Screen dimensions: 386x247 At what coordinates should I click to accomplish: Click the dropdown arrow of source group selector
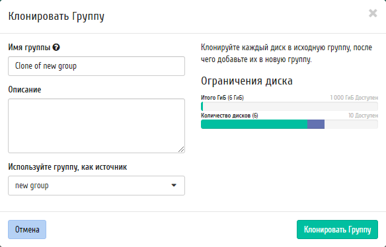(174, 185)
